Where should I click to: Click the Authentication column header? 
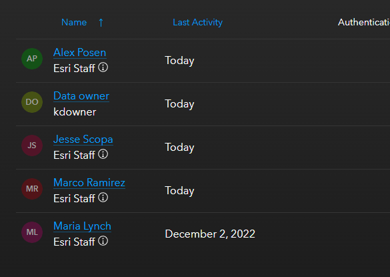pos(364,23)
